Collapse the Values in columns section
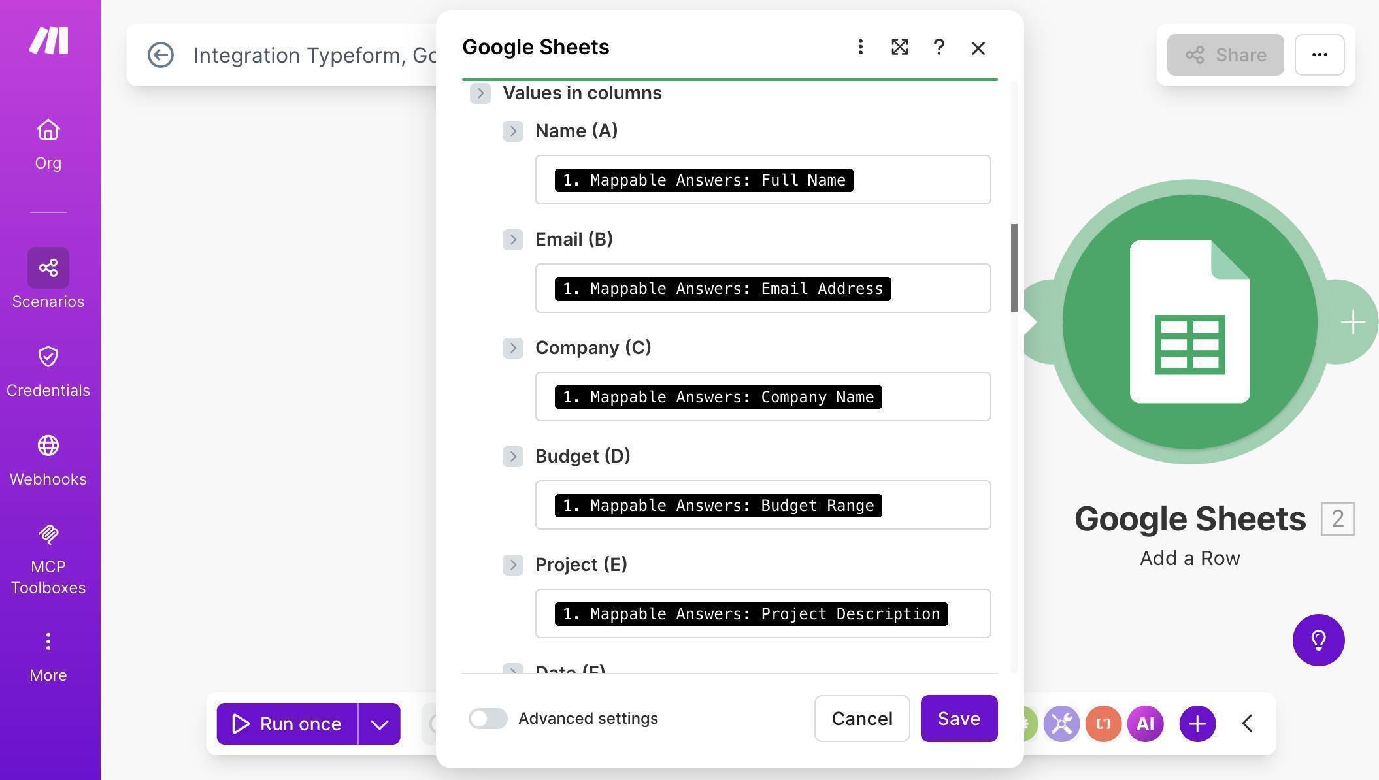 [x=480, y=93]
